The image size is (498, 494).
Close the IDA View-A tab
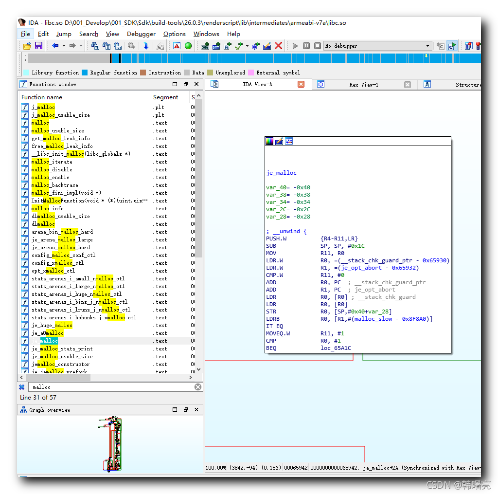pos(301,84)
